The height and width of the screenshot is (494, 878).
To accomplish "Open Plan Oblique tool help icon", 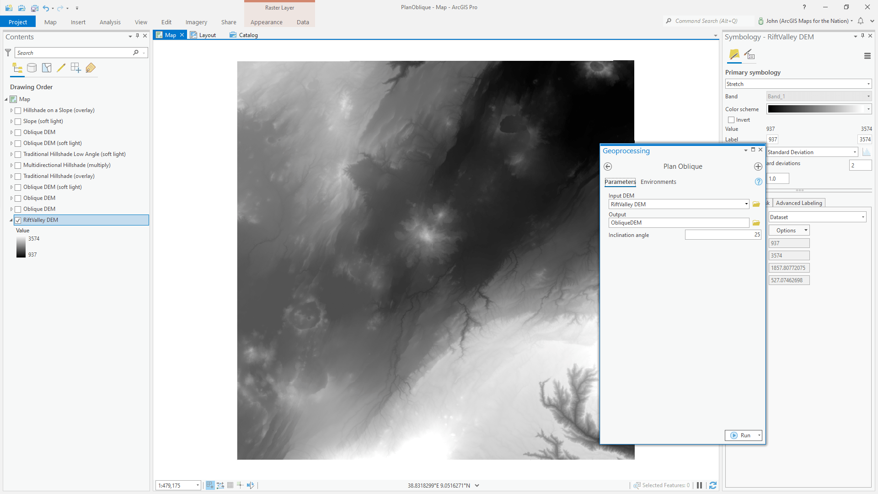I will click(x=758, y=182).
